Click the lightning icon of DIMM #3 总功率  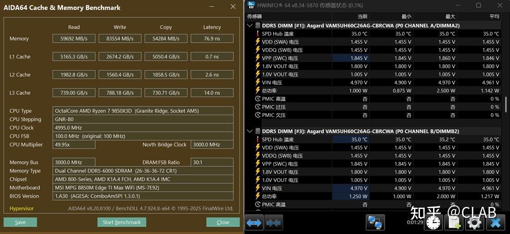(258, 196)
